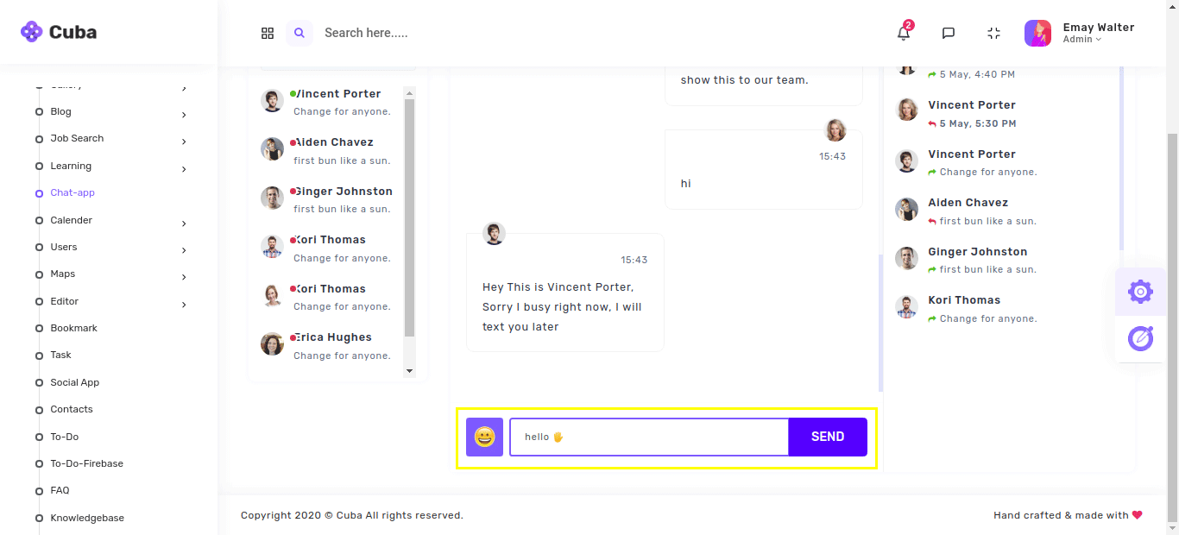Open Emay Walter Admin profile dropdown
The height and width of the screenshot is (535, 1179).
(1079, 34)
